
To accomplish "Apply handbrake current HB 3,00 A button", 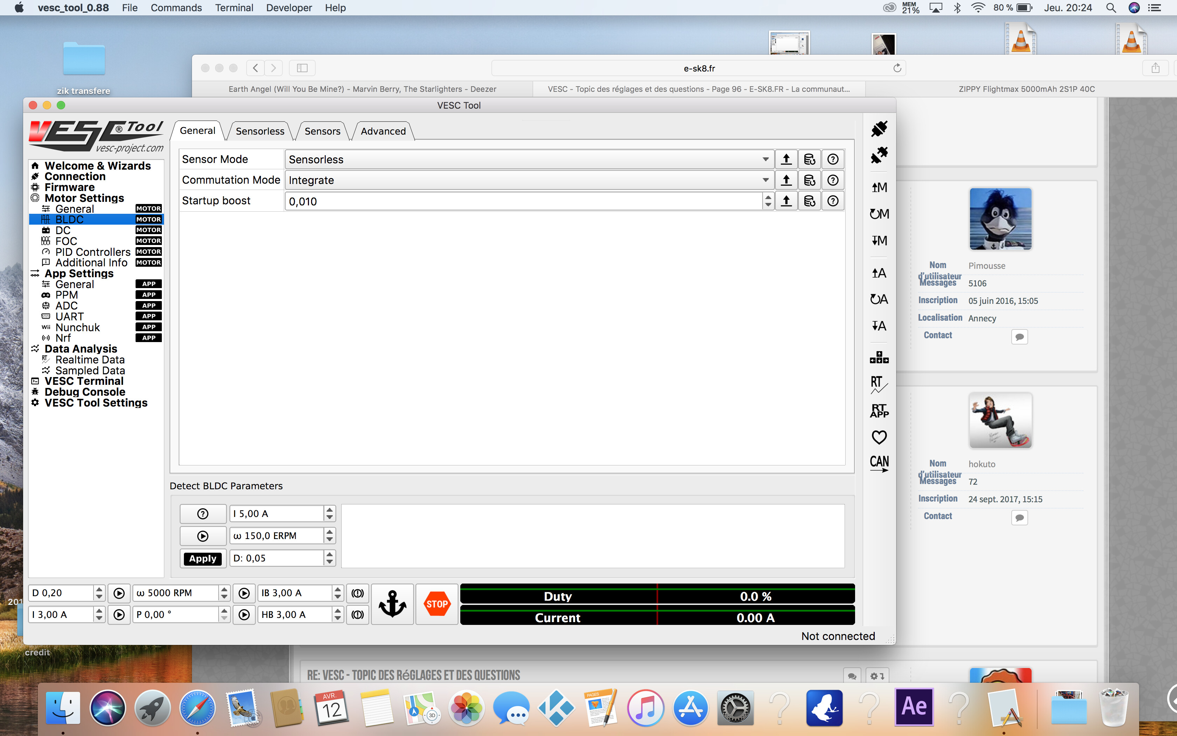I will click(x=357, y=615).
